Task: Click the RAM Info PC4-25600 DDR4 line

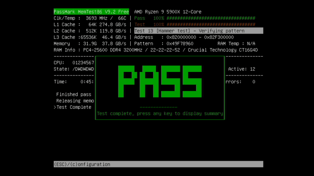Action: [155, 50]
